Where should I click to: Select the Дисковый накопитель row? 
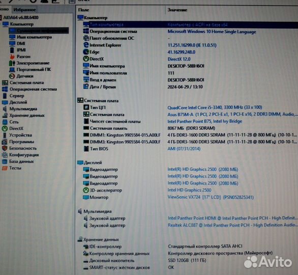click(190, 260)
